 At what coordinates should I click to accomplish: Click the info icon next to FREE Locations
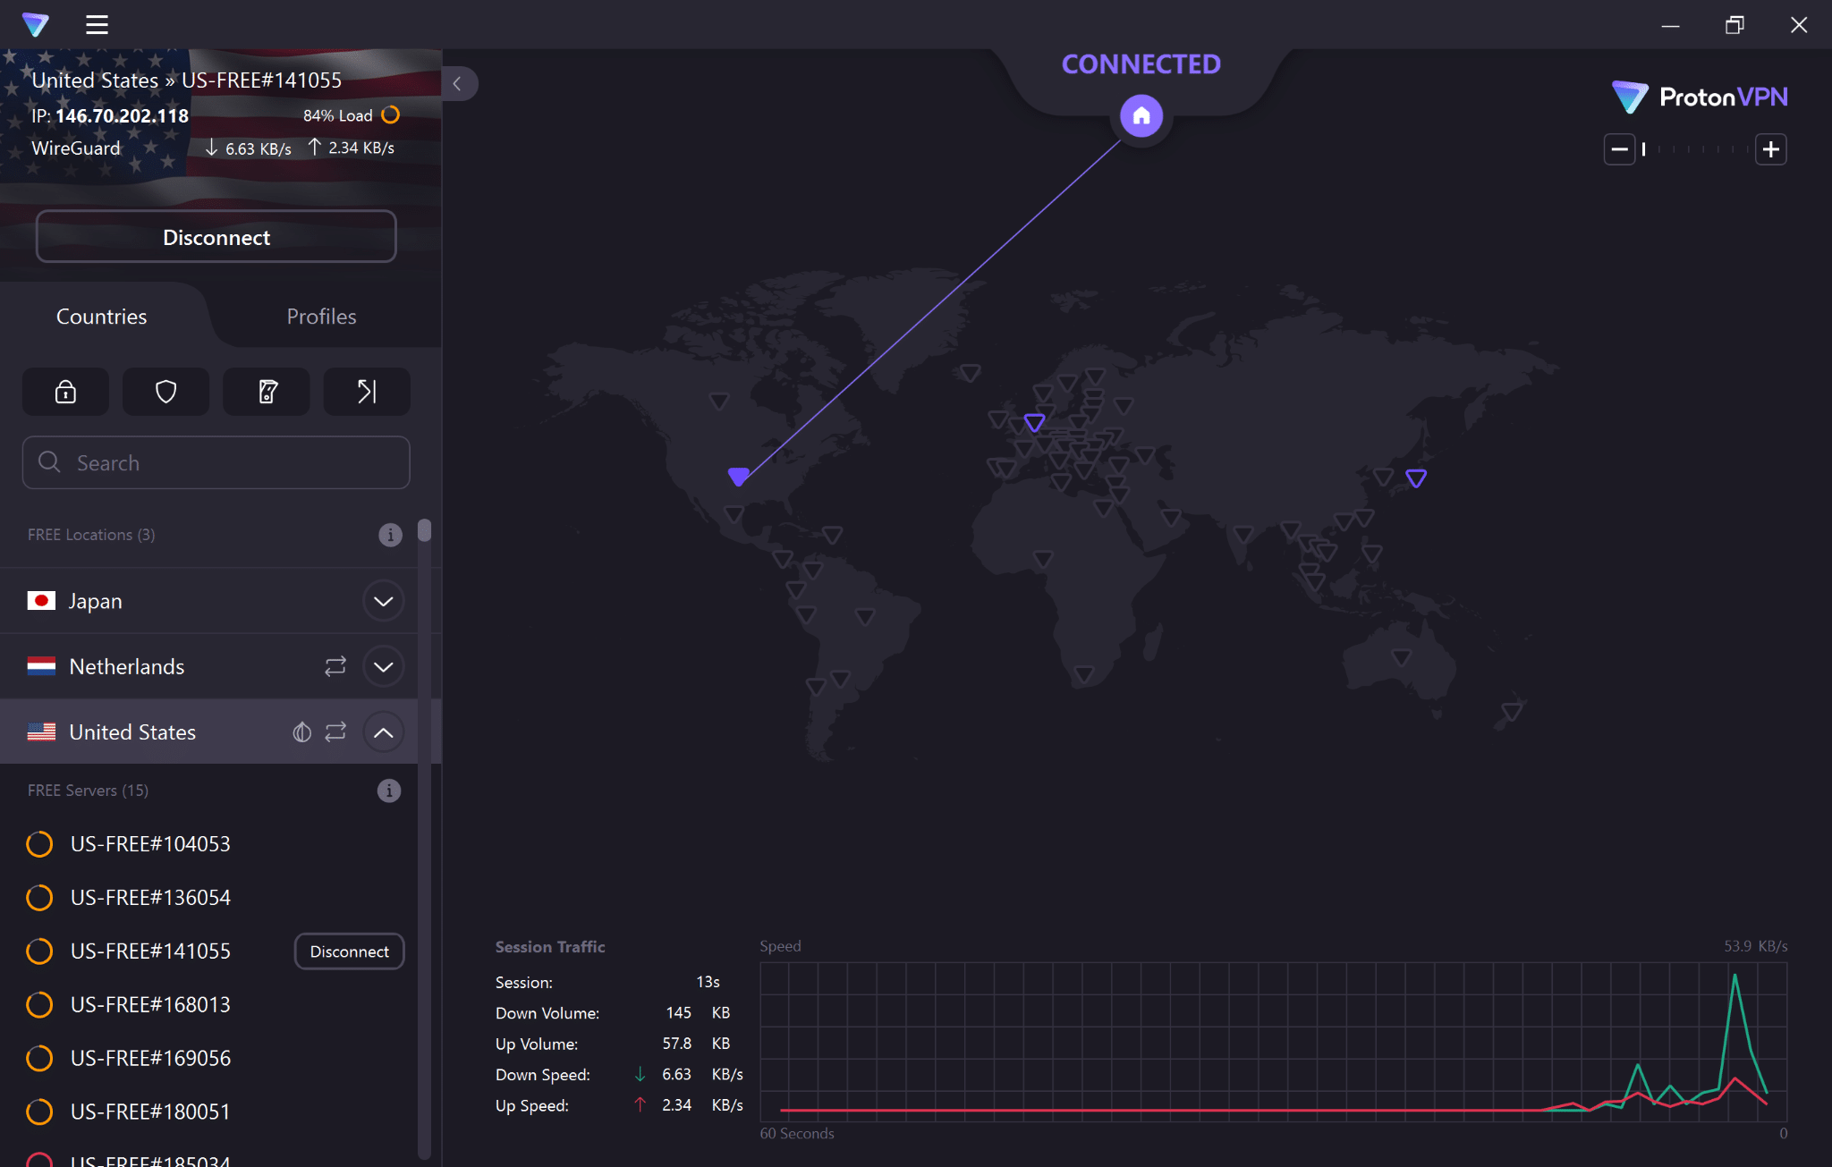390,534
